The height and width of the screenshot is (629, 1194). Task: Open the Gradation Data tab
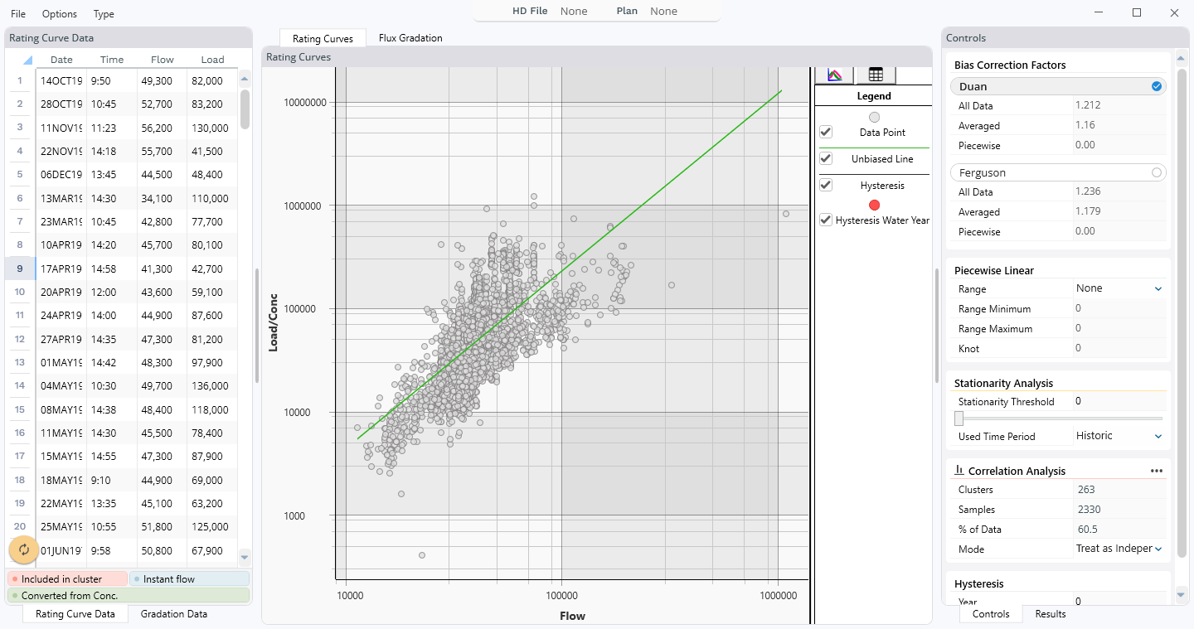coord(174,614)
